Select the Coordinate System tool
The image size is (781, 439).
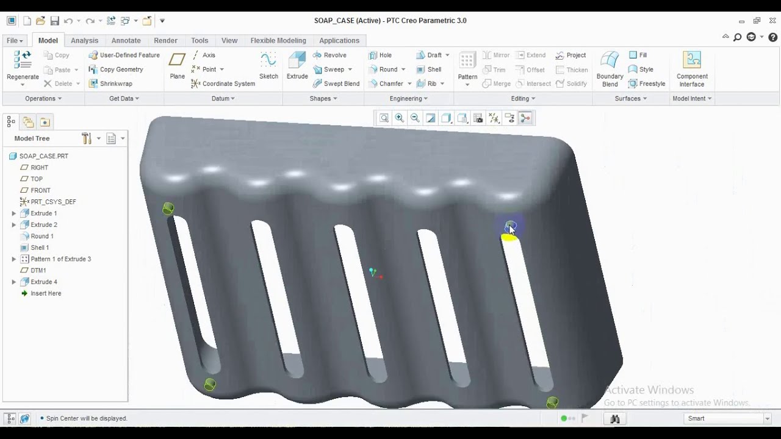click(x=223, y=84)
